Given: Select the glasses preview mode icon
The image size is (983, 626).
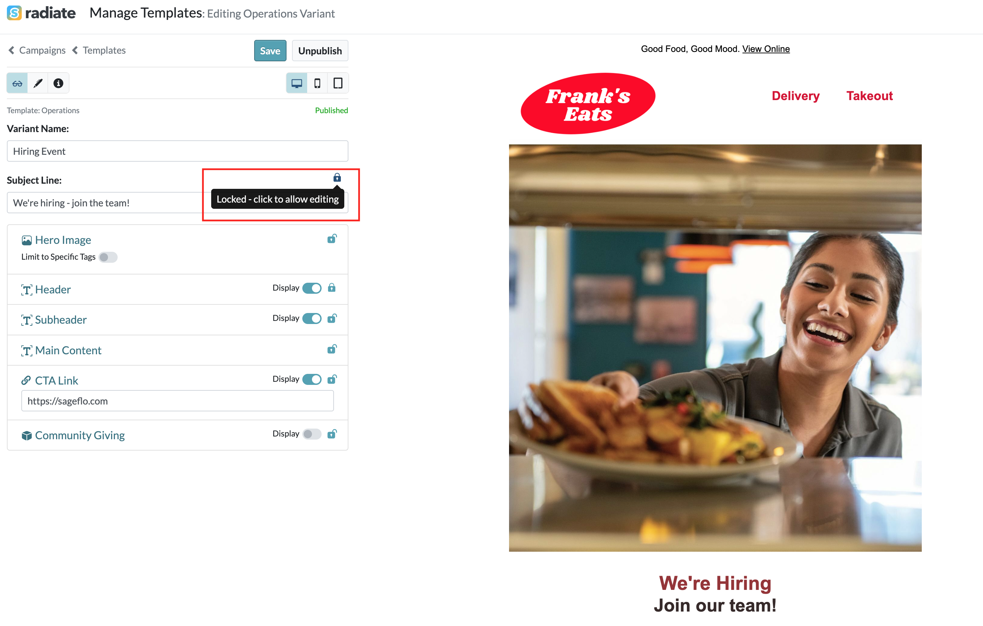Looking at the screenshot, I should click(x=17, y=83).
